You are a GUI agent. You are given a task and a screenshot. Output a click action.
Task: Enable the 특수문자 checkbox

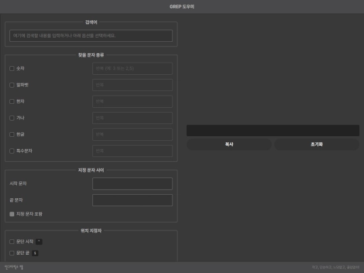tap(12, 151)
